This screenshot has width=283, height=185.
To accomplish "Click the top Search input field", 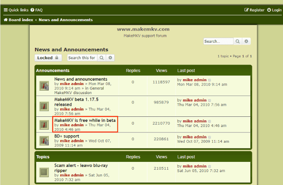I will tap(218, 41).
